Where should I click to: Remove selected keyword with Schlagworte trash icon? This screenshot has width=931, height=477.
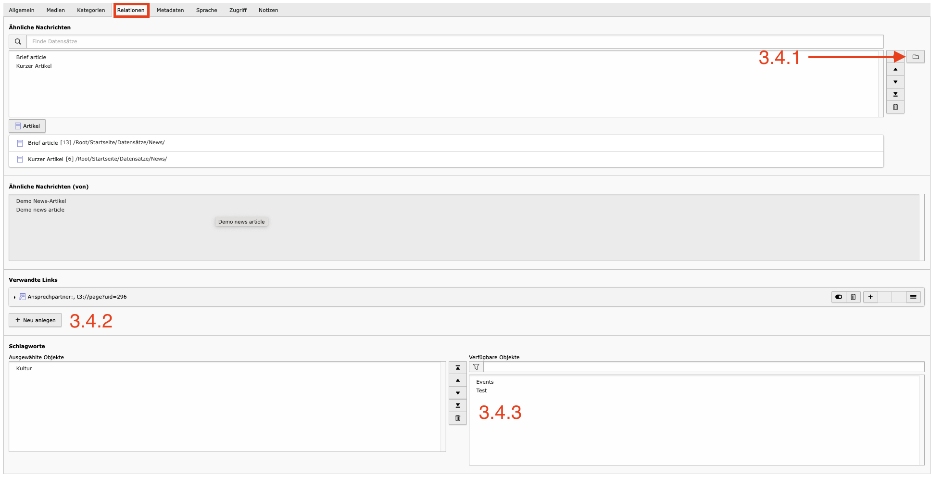[457, 418]
